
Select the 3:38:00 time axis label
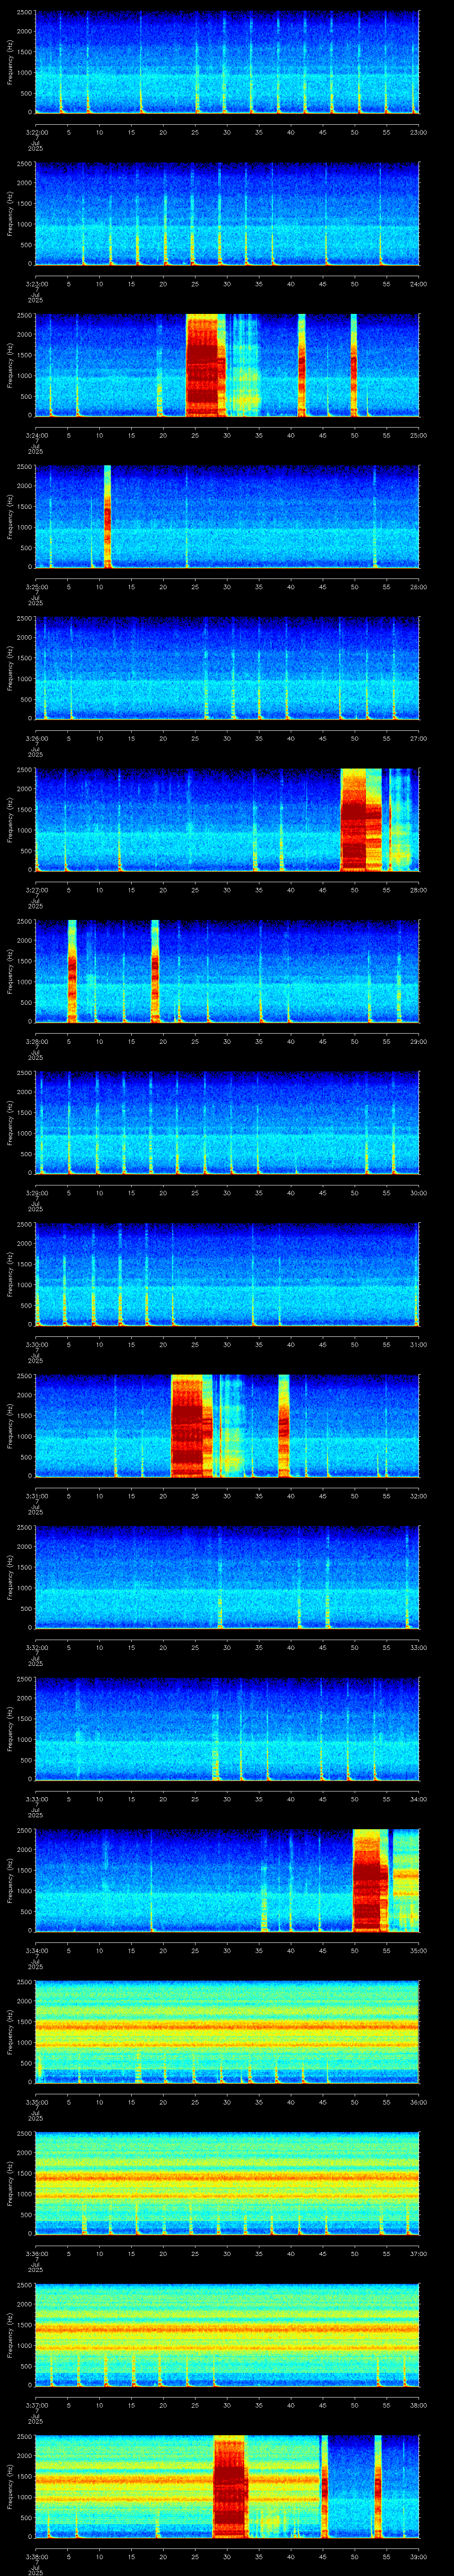[36, 2556]
